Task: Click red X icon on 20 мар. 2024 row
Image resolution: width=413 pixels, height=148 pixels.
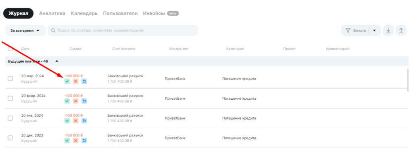Action: click(x=75, y=81)
